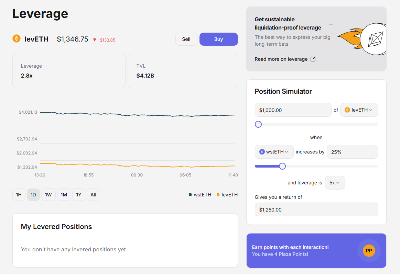Click the red down-triangle price change indicator

click(x=95, y=40)
